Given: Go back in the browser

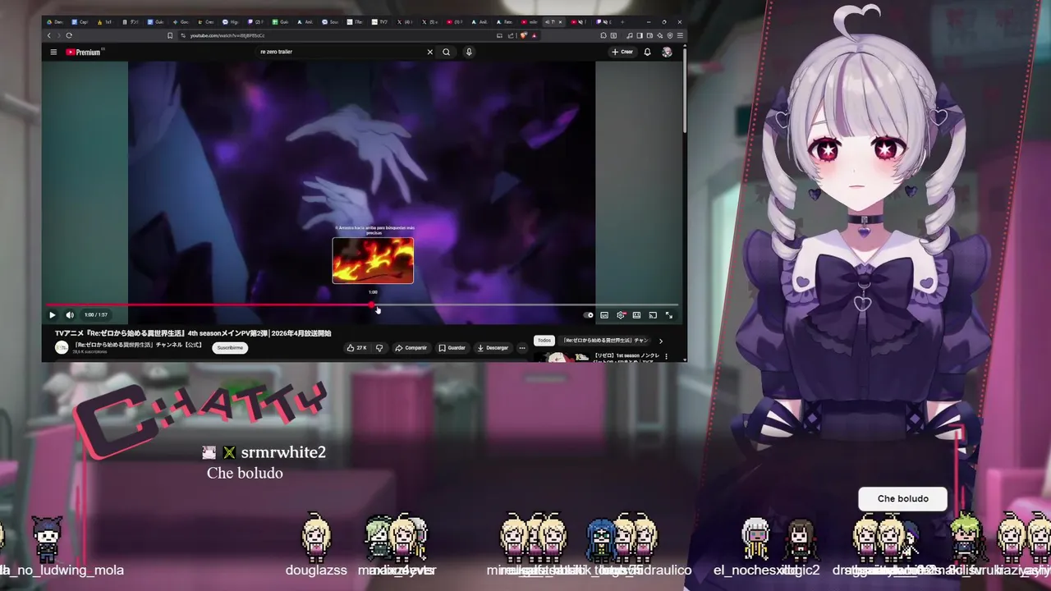Looking at the screenshot, I should click(x=48, y=35).
